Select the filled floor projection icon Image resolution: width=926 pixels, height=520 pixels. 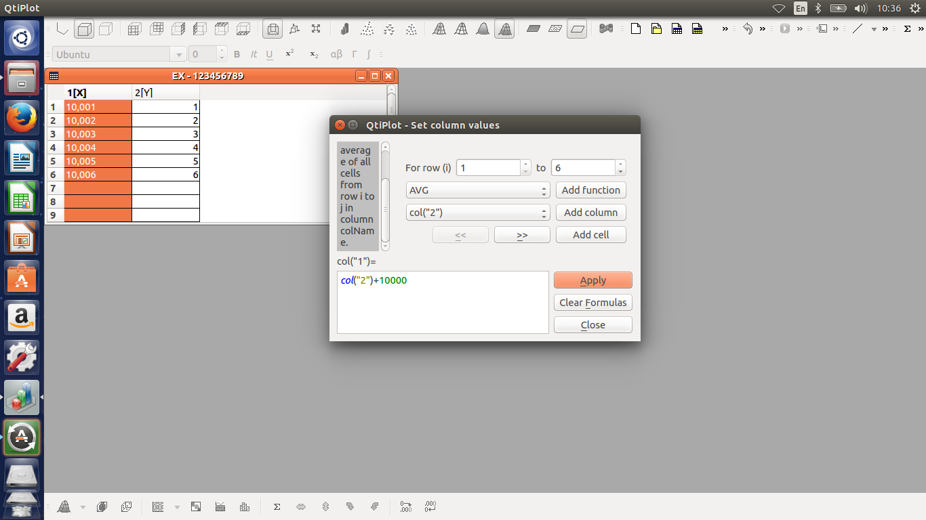coord(534,28)
